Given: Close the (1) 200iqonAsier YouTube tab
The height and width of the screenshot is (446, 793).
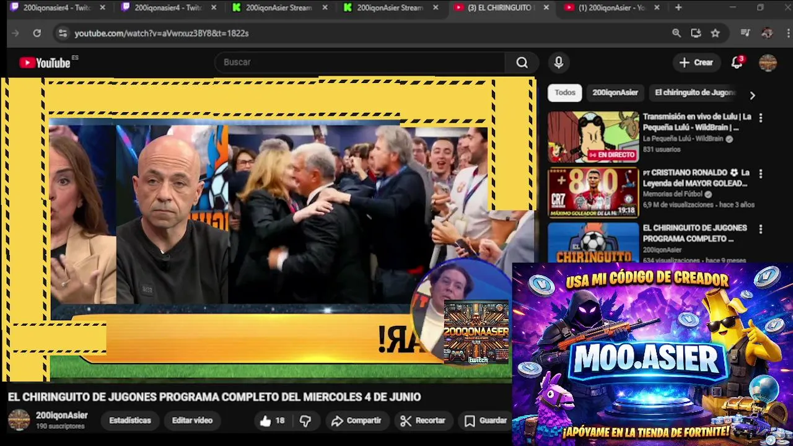Looking at the screenshot, I should click(x=657, y=7).
